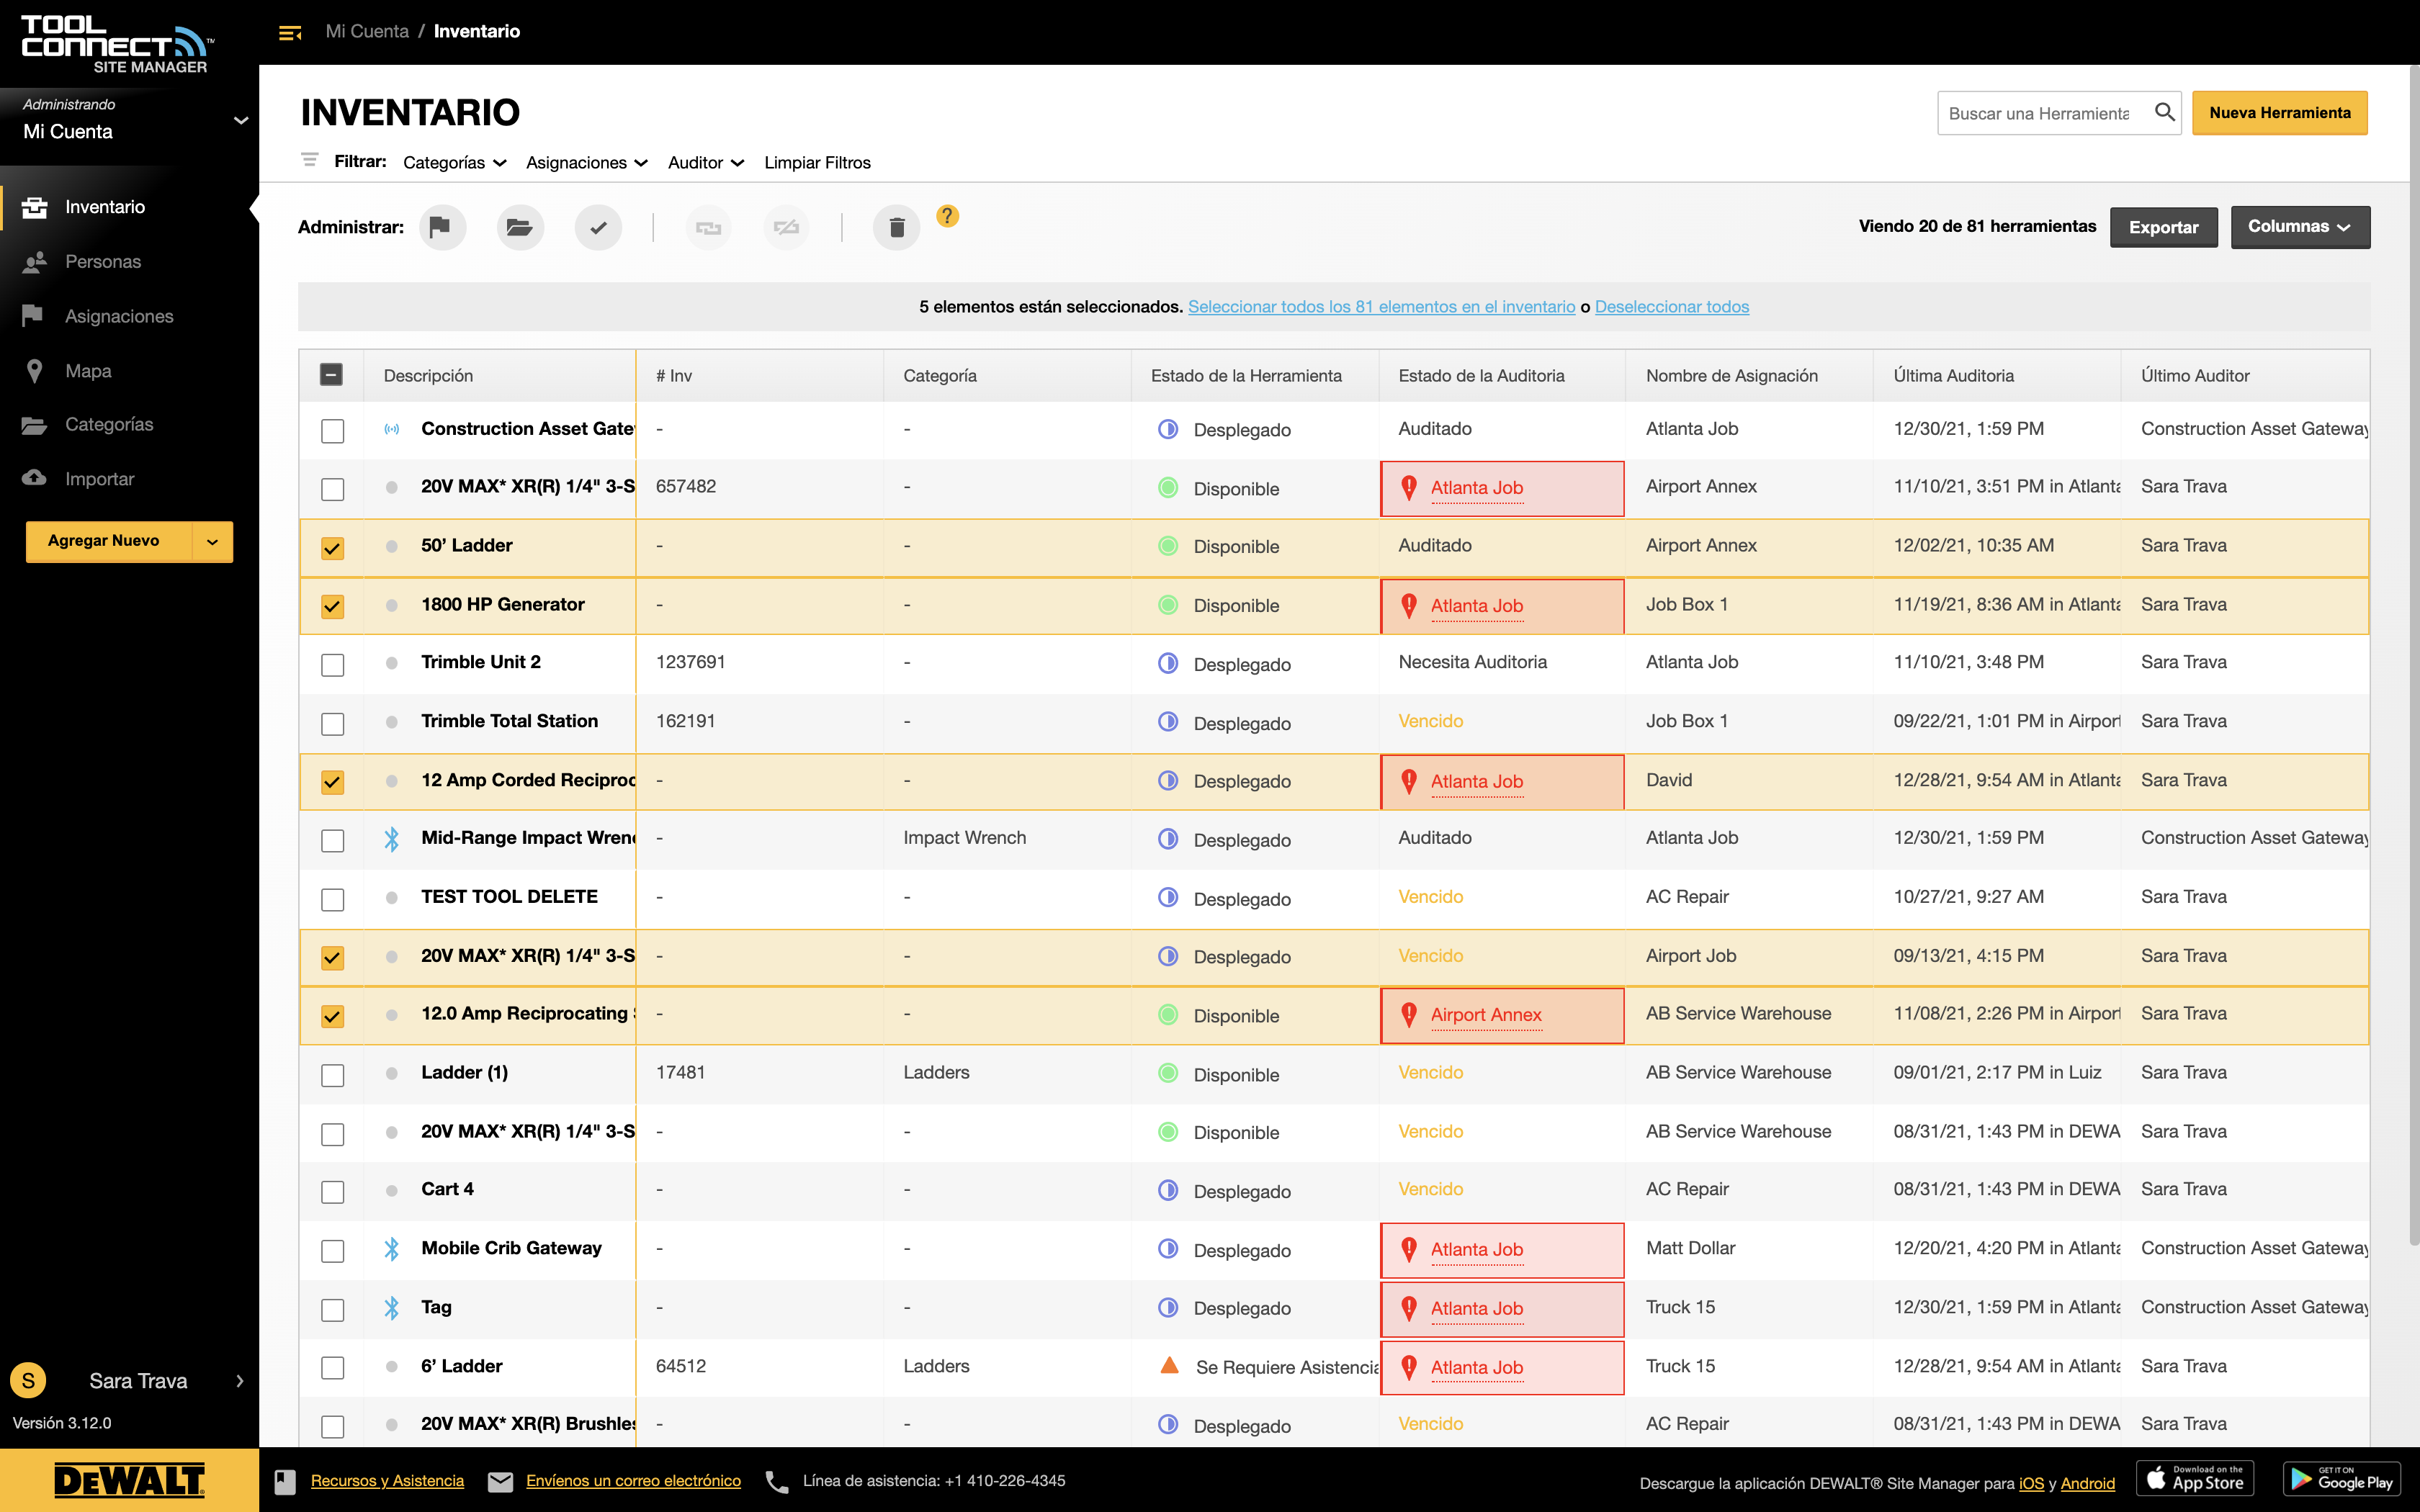The height and width of the screenshot is (1512, 2420).
Task: Click the flag assign icon in Administrar
Action: tap(441, 227)
